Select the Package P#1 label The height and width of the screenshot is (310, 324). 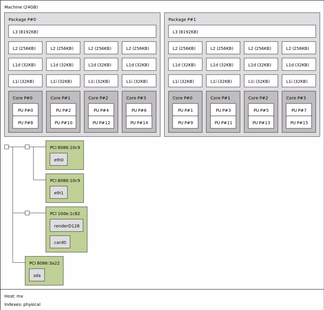[x=182, y=19]
